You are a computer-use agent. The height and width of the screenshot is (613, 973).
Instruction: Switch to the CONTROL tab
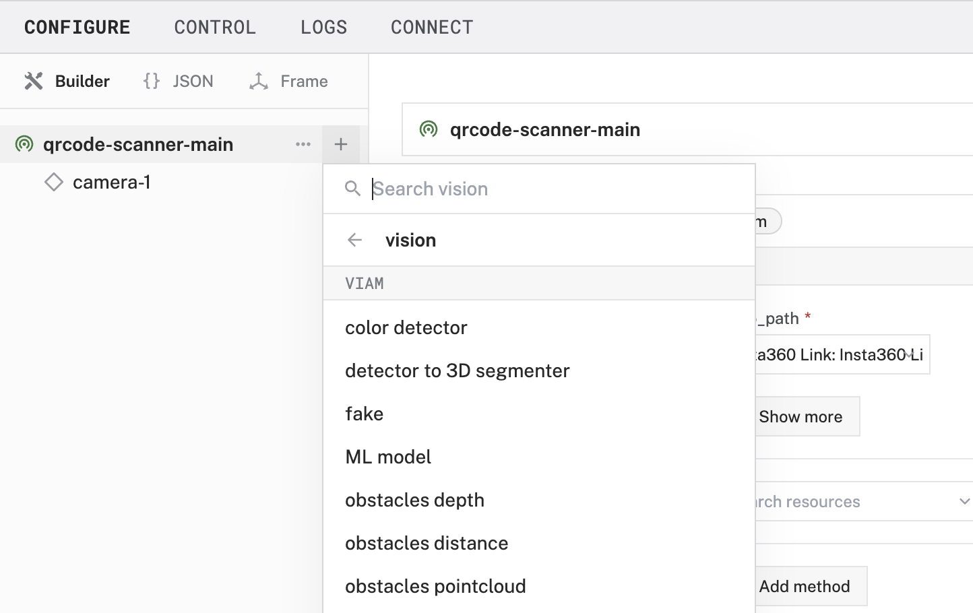215,27
